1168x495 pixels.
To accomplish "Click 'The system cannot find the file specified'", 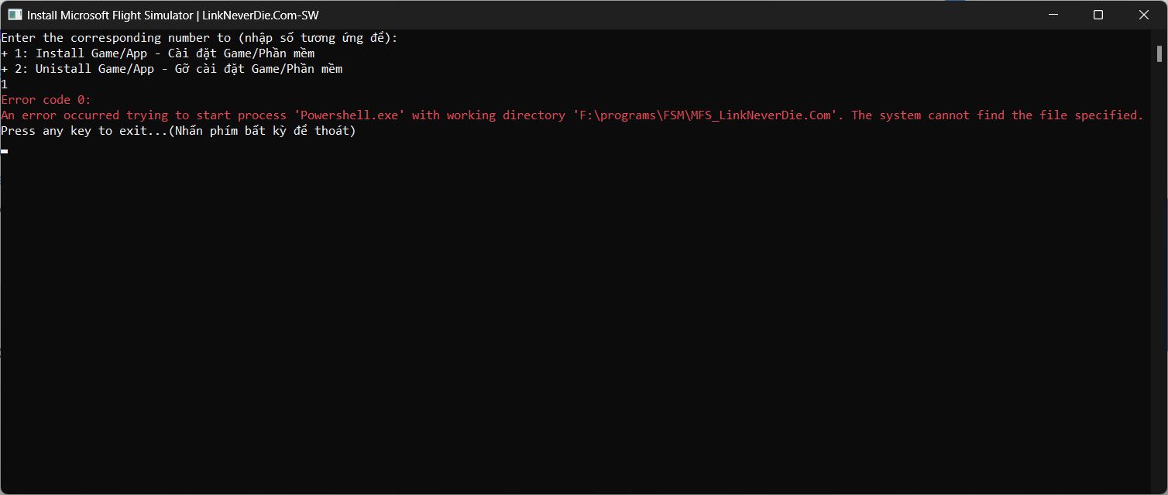I will [997, 115].
